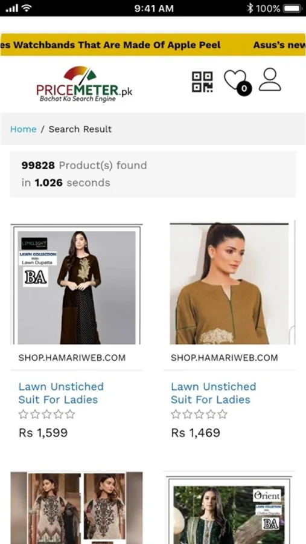This screenshot has height=544, width=306.
Task: Tap the battery icon in status bar
Action: coord(292,8)
